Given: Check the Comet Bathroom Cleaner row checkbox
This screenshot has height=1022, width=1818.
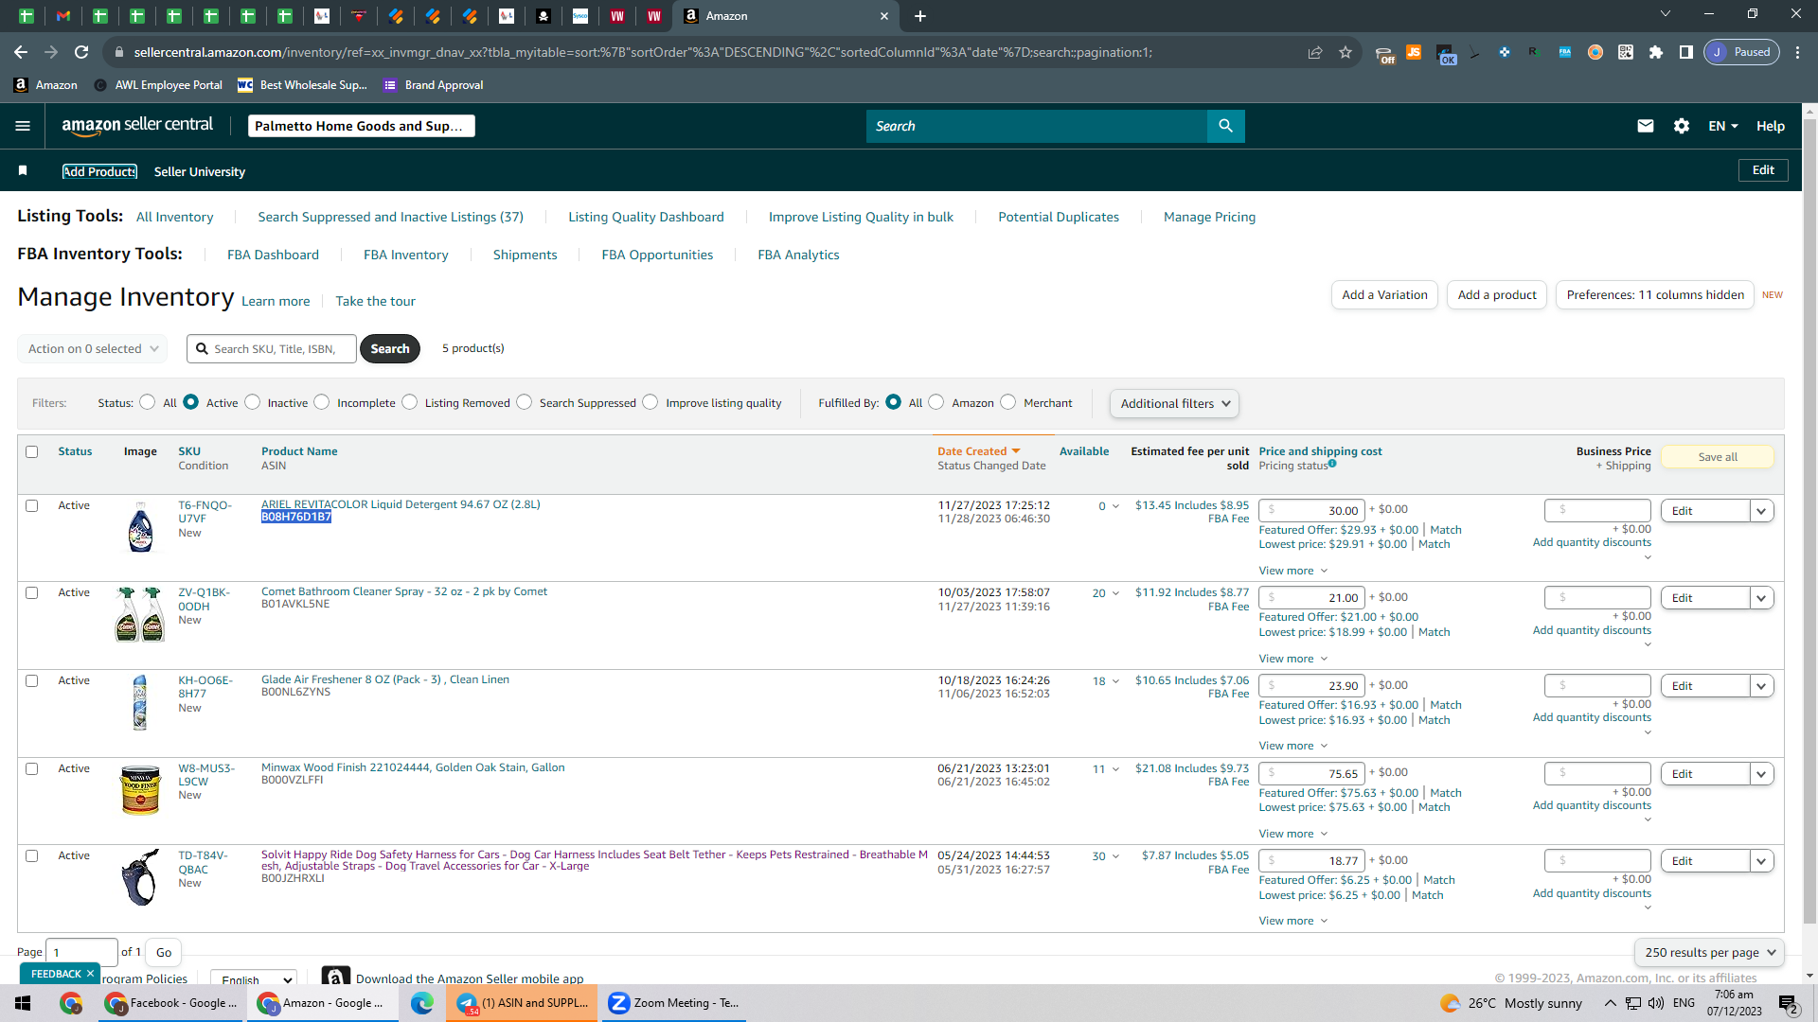Looking at the screenshot, I should (x=32, y=592).
